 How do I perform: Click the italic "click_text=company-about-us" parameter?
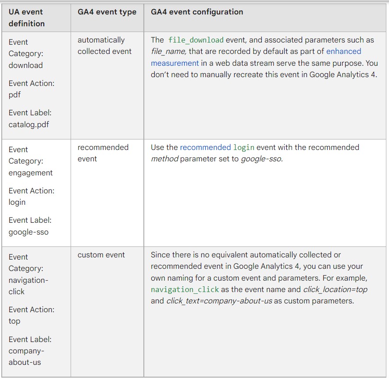click(x=219, y=301)
